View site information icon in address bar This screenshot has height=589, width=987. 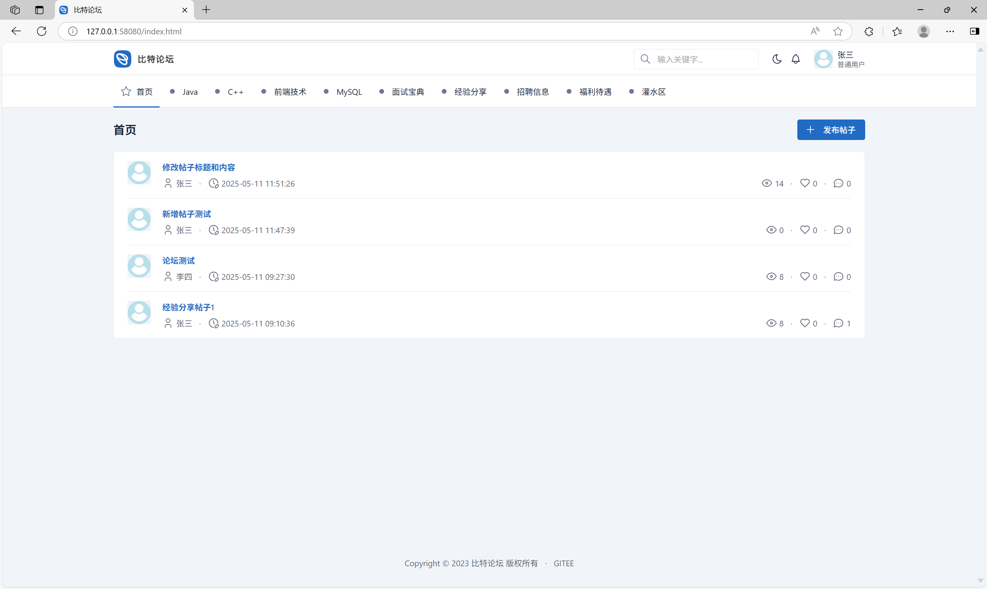(x=72, y=31)
